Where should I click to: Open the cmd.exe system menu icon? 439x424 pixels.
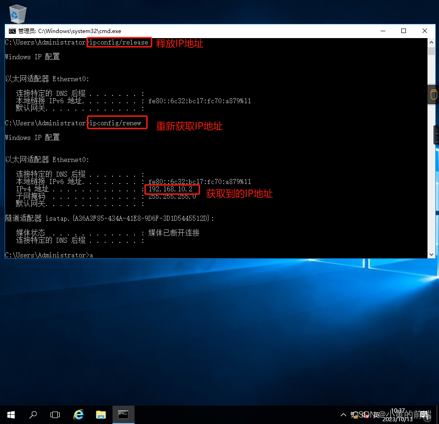tap(12, 31)
